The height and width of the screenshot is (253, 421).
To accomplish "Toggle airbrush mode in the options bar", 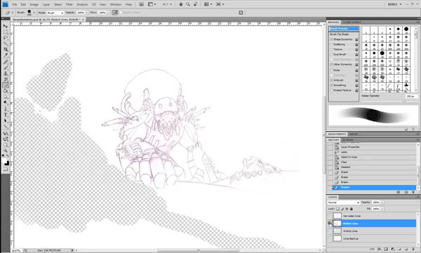I will [115, 13].
